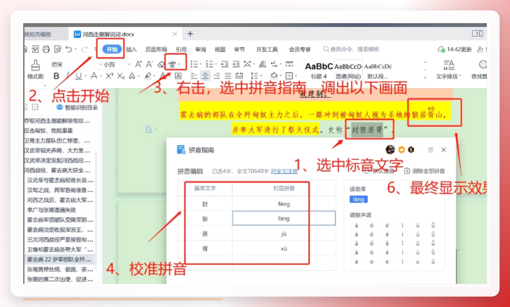Image resolution: width=510 pixels, height=307 pixels.
Task: Apply justify alignment icon
Action: [228, 76]
